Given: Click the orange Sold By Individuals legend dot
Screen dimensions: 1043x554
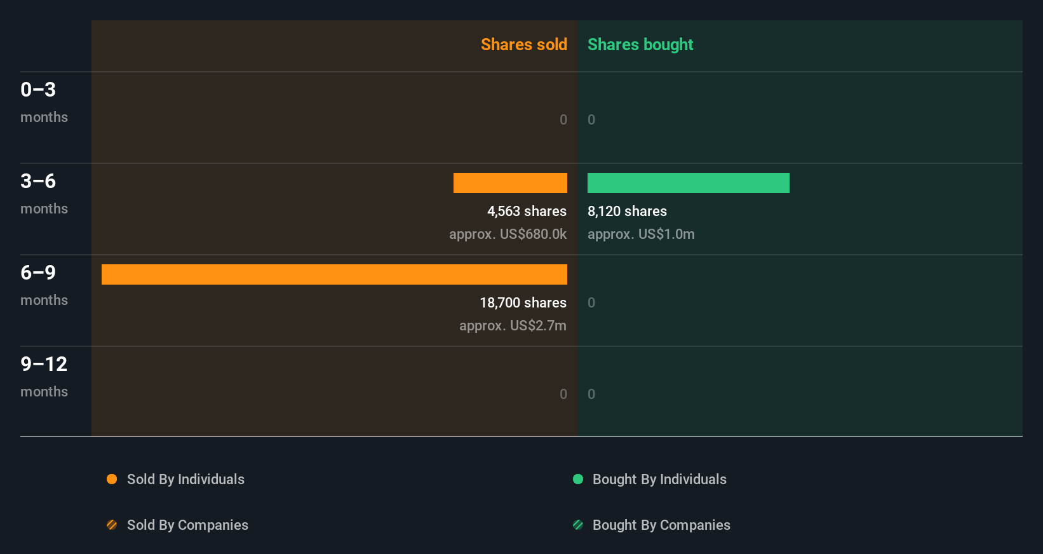Looking at the screenshot, I should (112, 479).
